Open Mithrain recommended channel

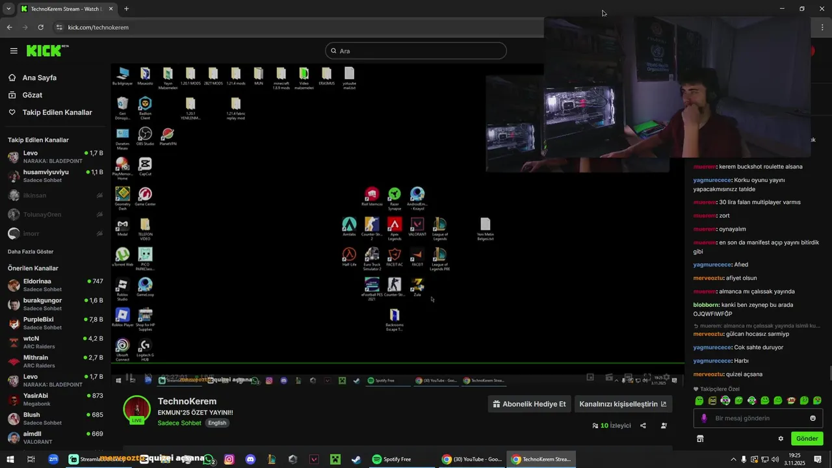(55, 361)
